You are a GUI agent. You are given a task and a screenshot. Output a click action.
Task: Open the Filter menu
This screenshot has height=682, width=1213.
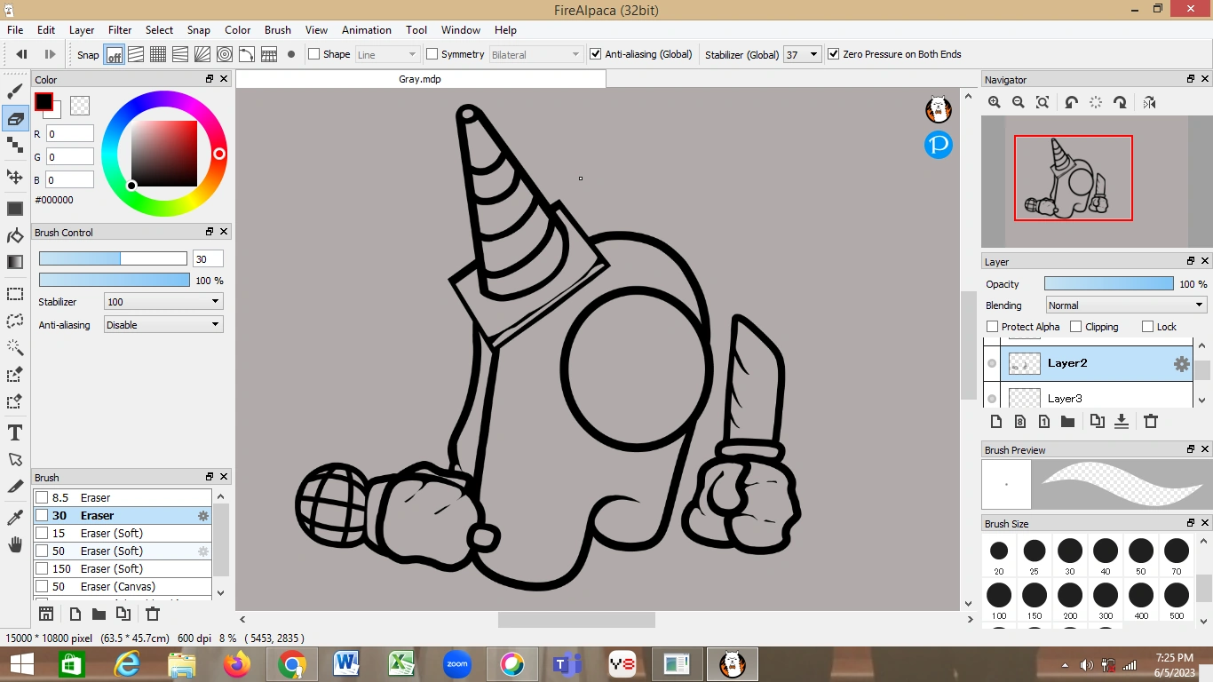[120, 30]
